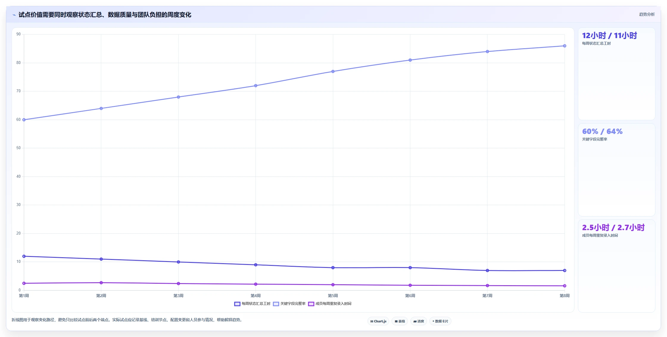Click the 成员每周重复录入时间 legend color box
Viewport: 667px width, 337px height.
pos(311,304)
